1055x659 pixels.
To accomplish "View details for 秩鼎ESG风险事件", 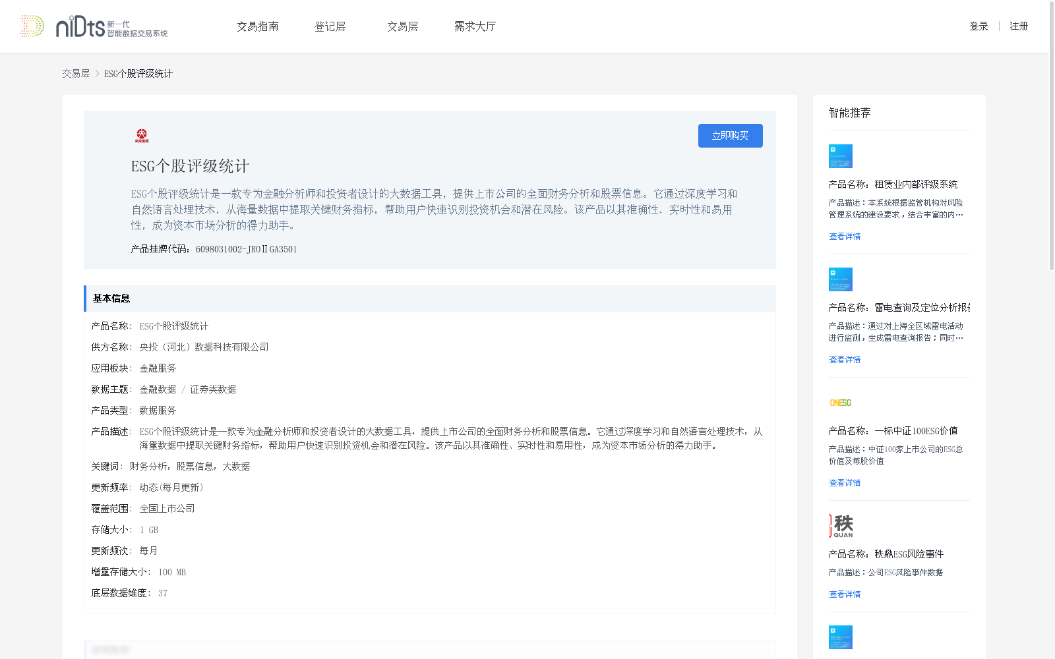I will 845,594.
